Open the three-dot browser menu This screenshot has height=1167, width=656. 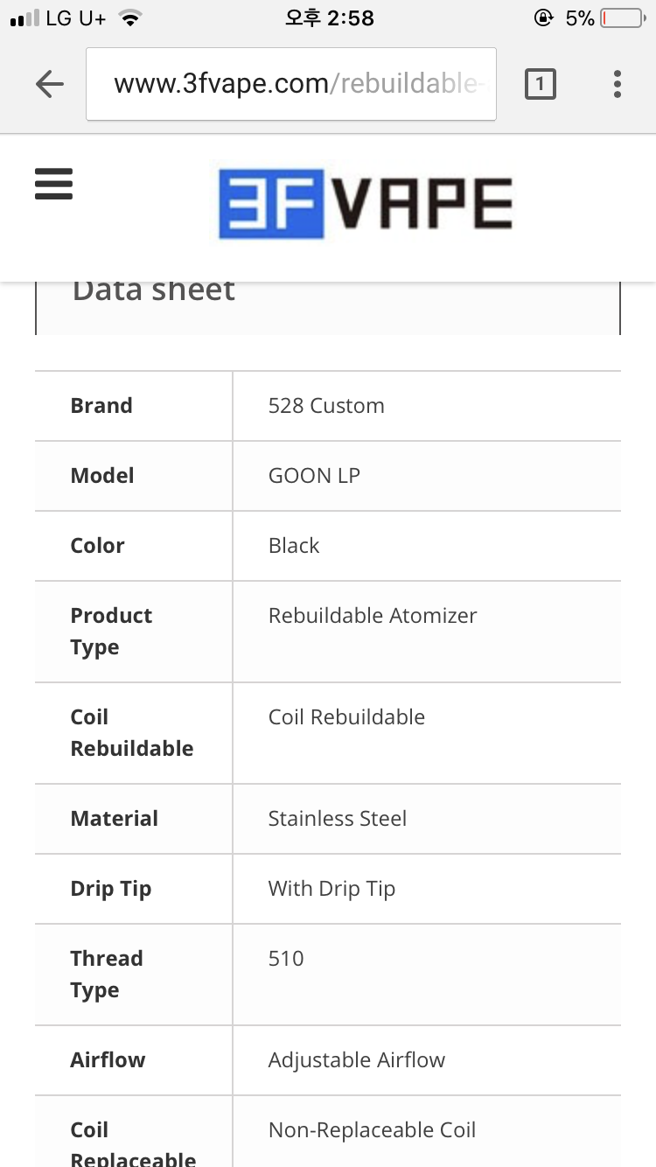tap(618, 84)
